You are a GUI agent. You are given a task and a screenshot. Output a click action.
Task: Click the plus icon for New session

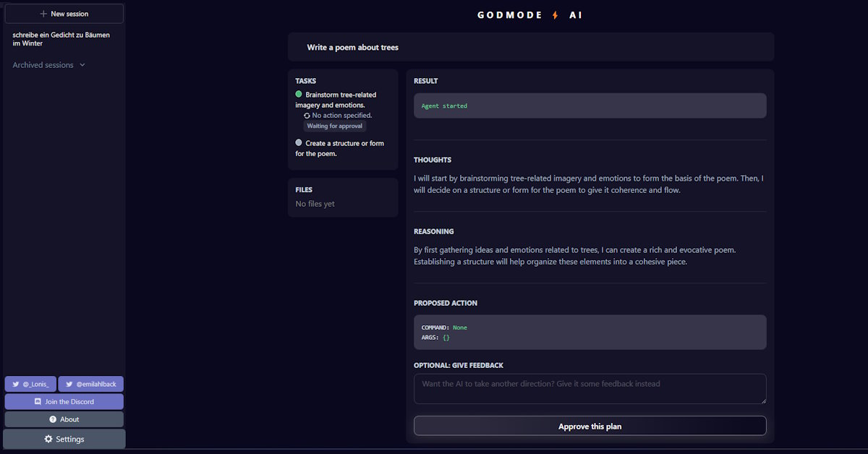coord(43,14)
